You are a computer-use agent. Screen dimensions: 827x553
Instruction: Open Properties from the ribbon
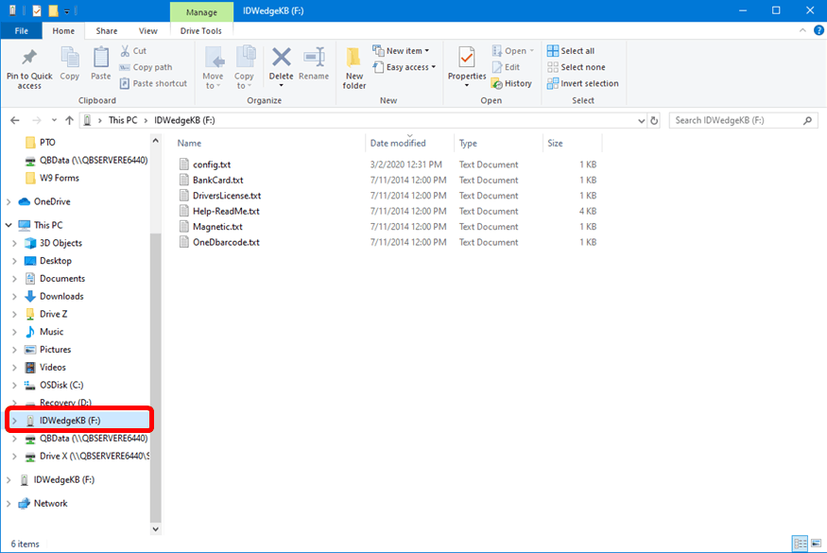pos(467,66)
